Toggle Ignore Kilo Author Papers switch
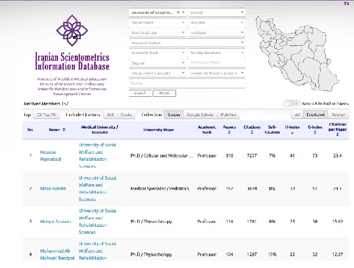The height and width of the screenshot is (268, 354). [291, 104]
